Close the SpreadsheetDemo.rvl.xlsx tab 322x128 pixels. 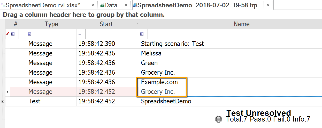coord(93,5)
